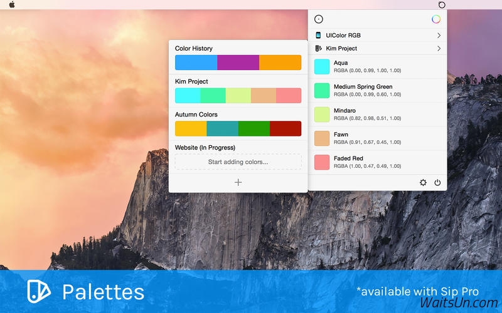The image size is (502, 313).
Task: Click RGBA (0.00, 0.99, 0.60, 1.00) value
Action: [x=367, y=95]
